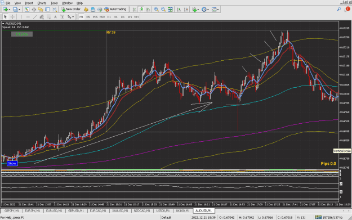
Task: Select the Equidistant Channel tool
Action: (x=42, y=17)
